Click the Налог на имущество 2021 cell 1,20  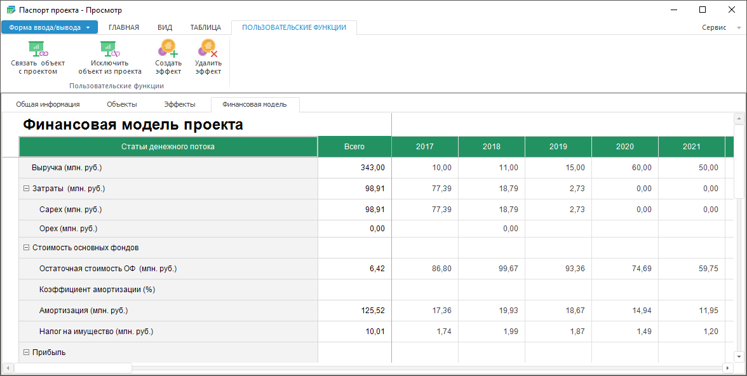click(x=692, y=332)
